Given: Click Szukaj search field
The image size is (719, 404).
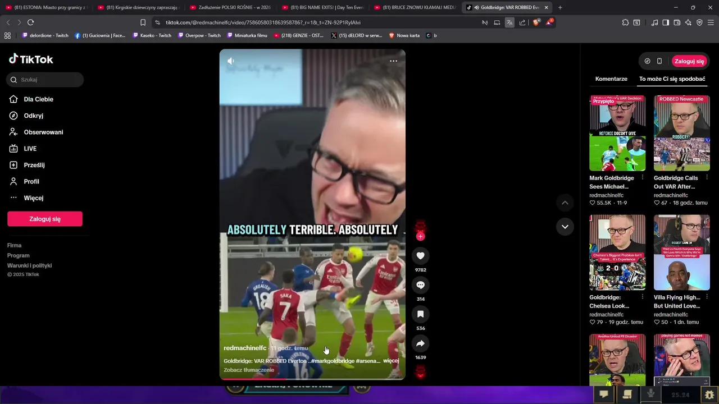Looking at the screenshot, I should 45,80.
